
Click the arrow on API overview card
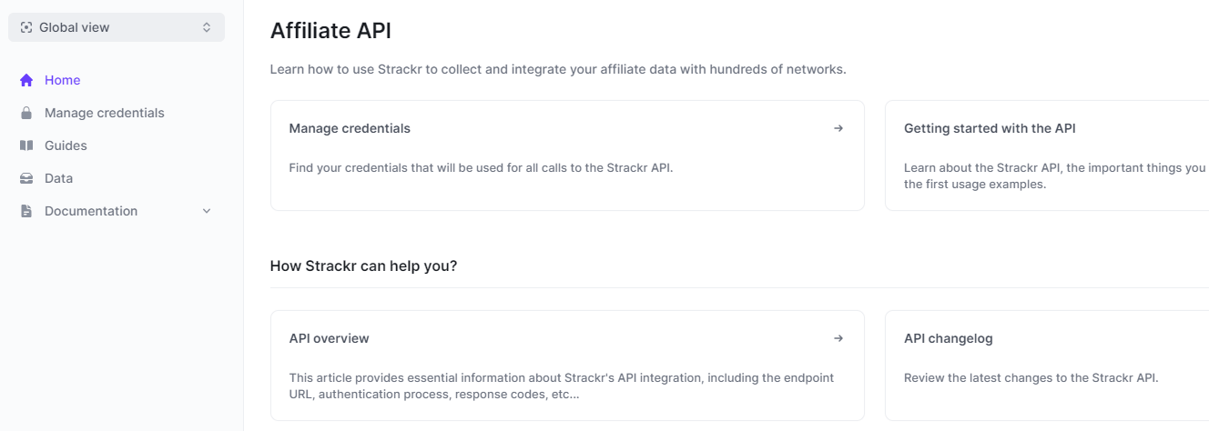pos(838,338)
